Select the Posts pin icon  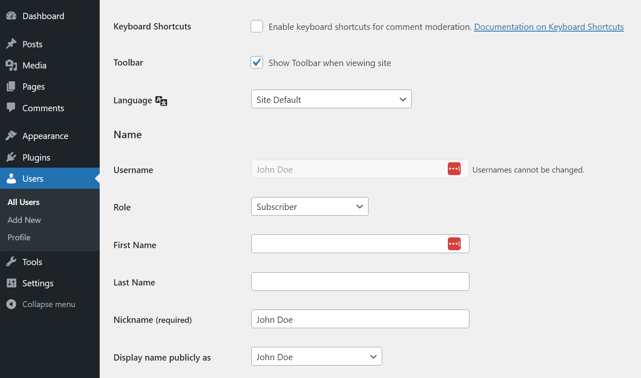coord(11,44)
